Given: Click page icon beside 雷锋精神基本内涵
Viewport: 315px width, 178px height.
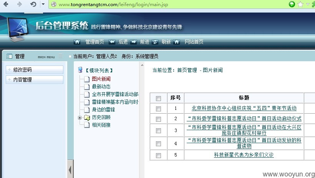Looking at the screenshot, I should coord(87,102).
